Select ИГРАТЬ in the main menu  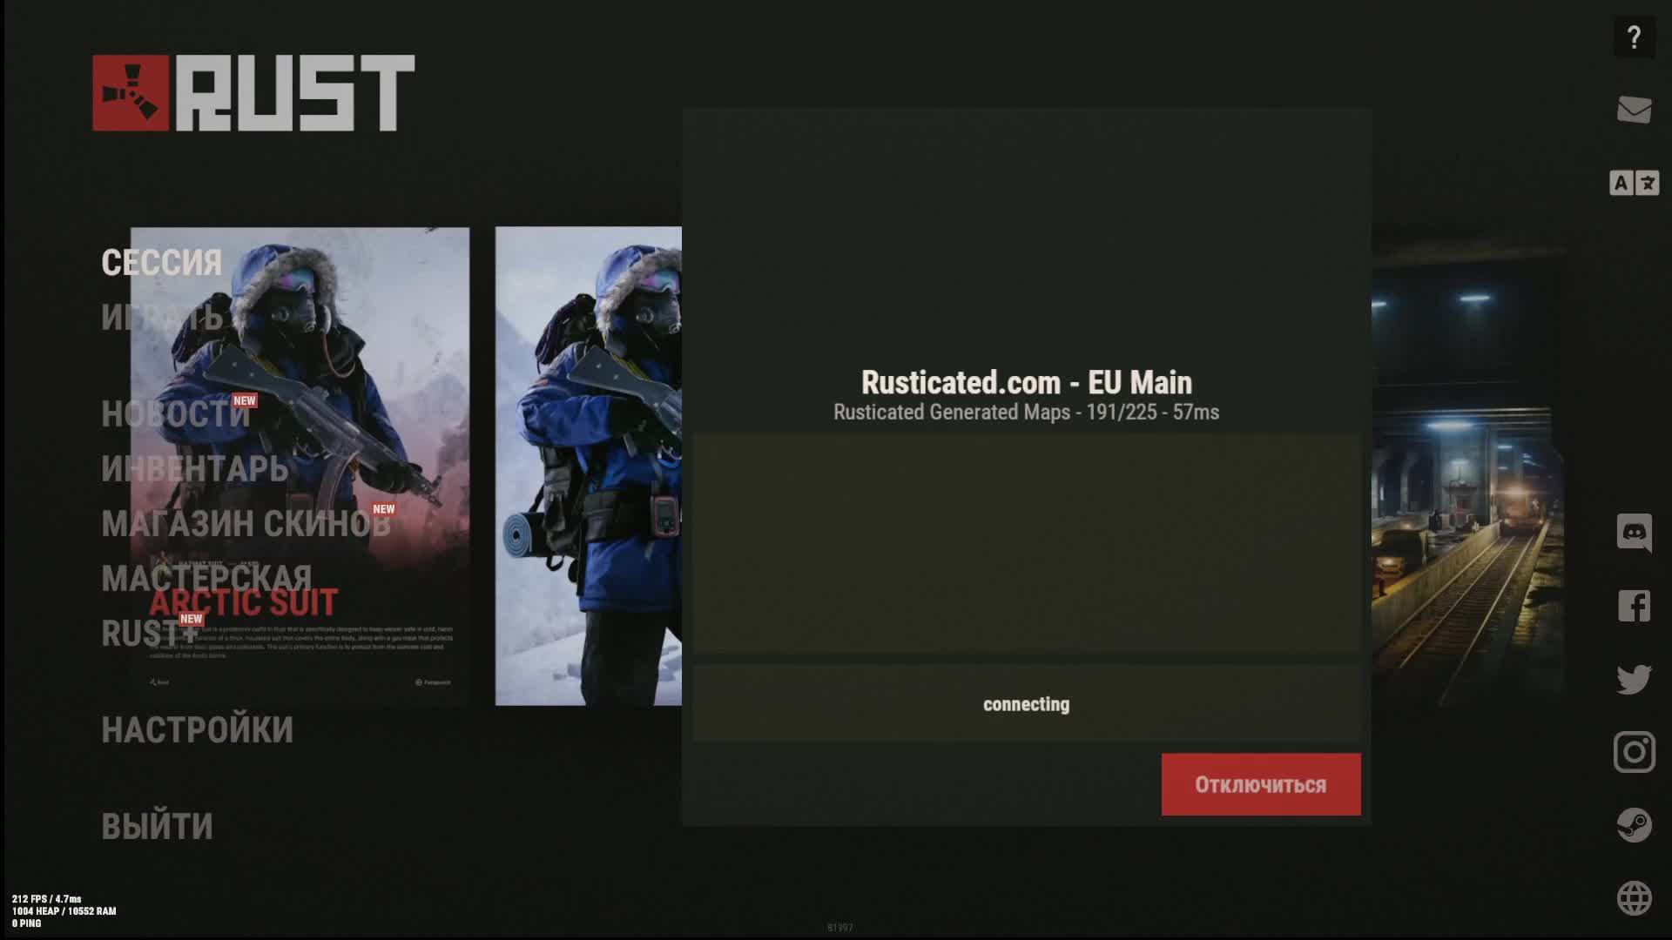point(162,318)
